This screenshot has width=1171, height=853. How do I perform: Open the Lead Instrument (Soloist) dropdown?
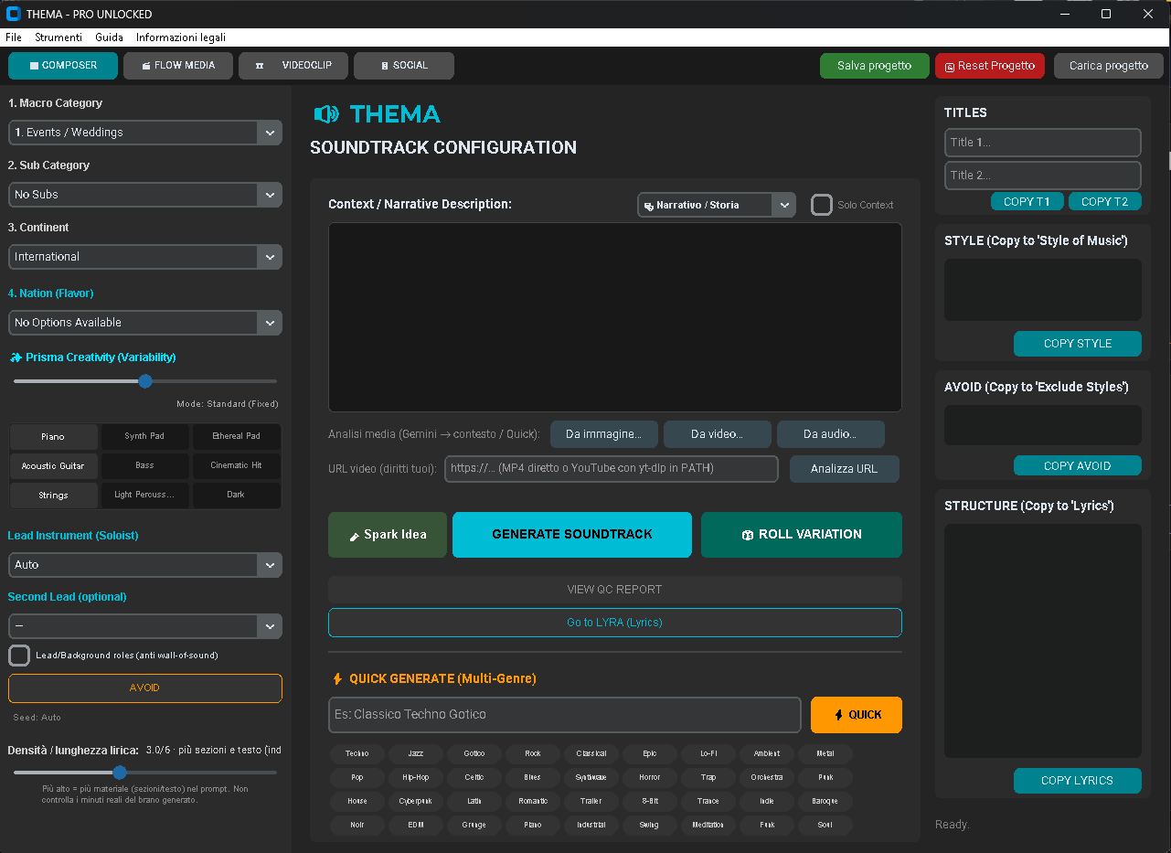[x=145, y=565]
